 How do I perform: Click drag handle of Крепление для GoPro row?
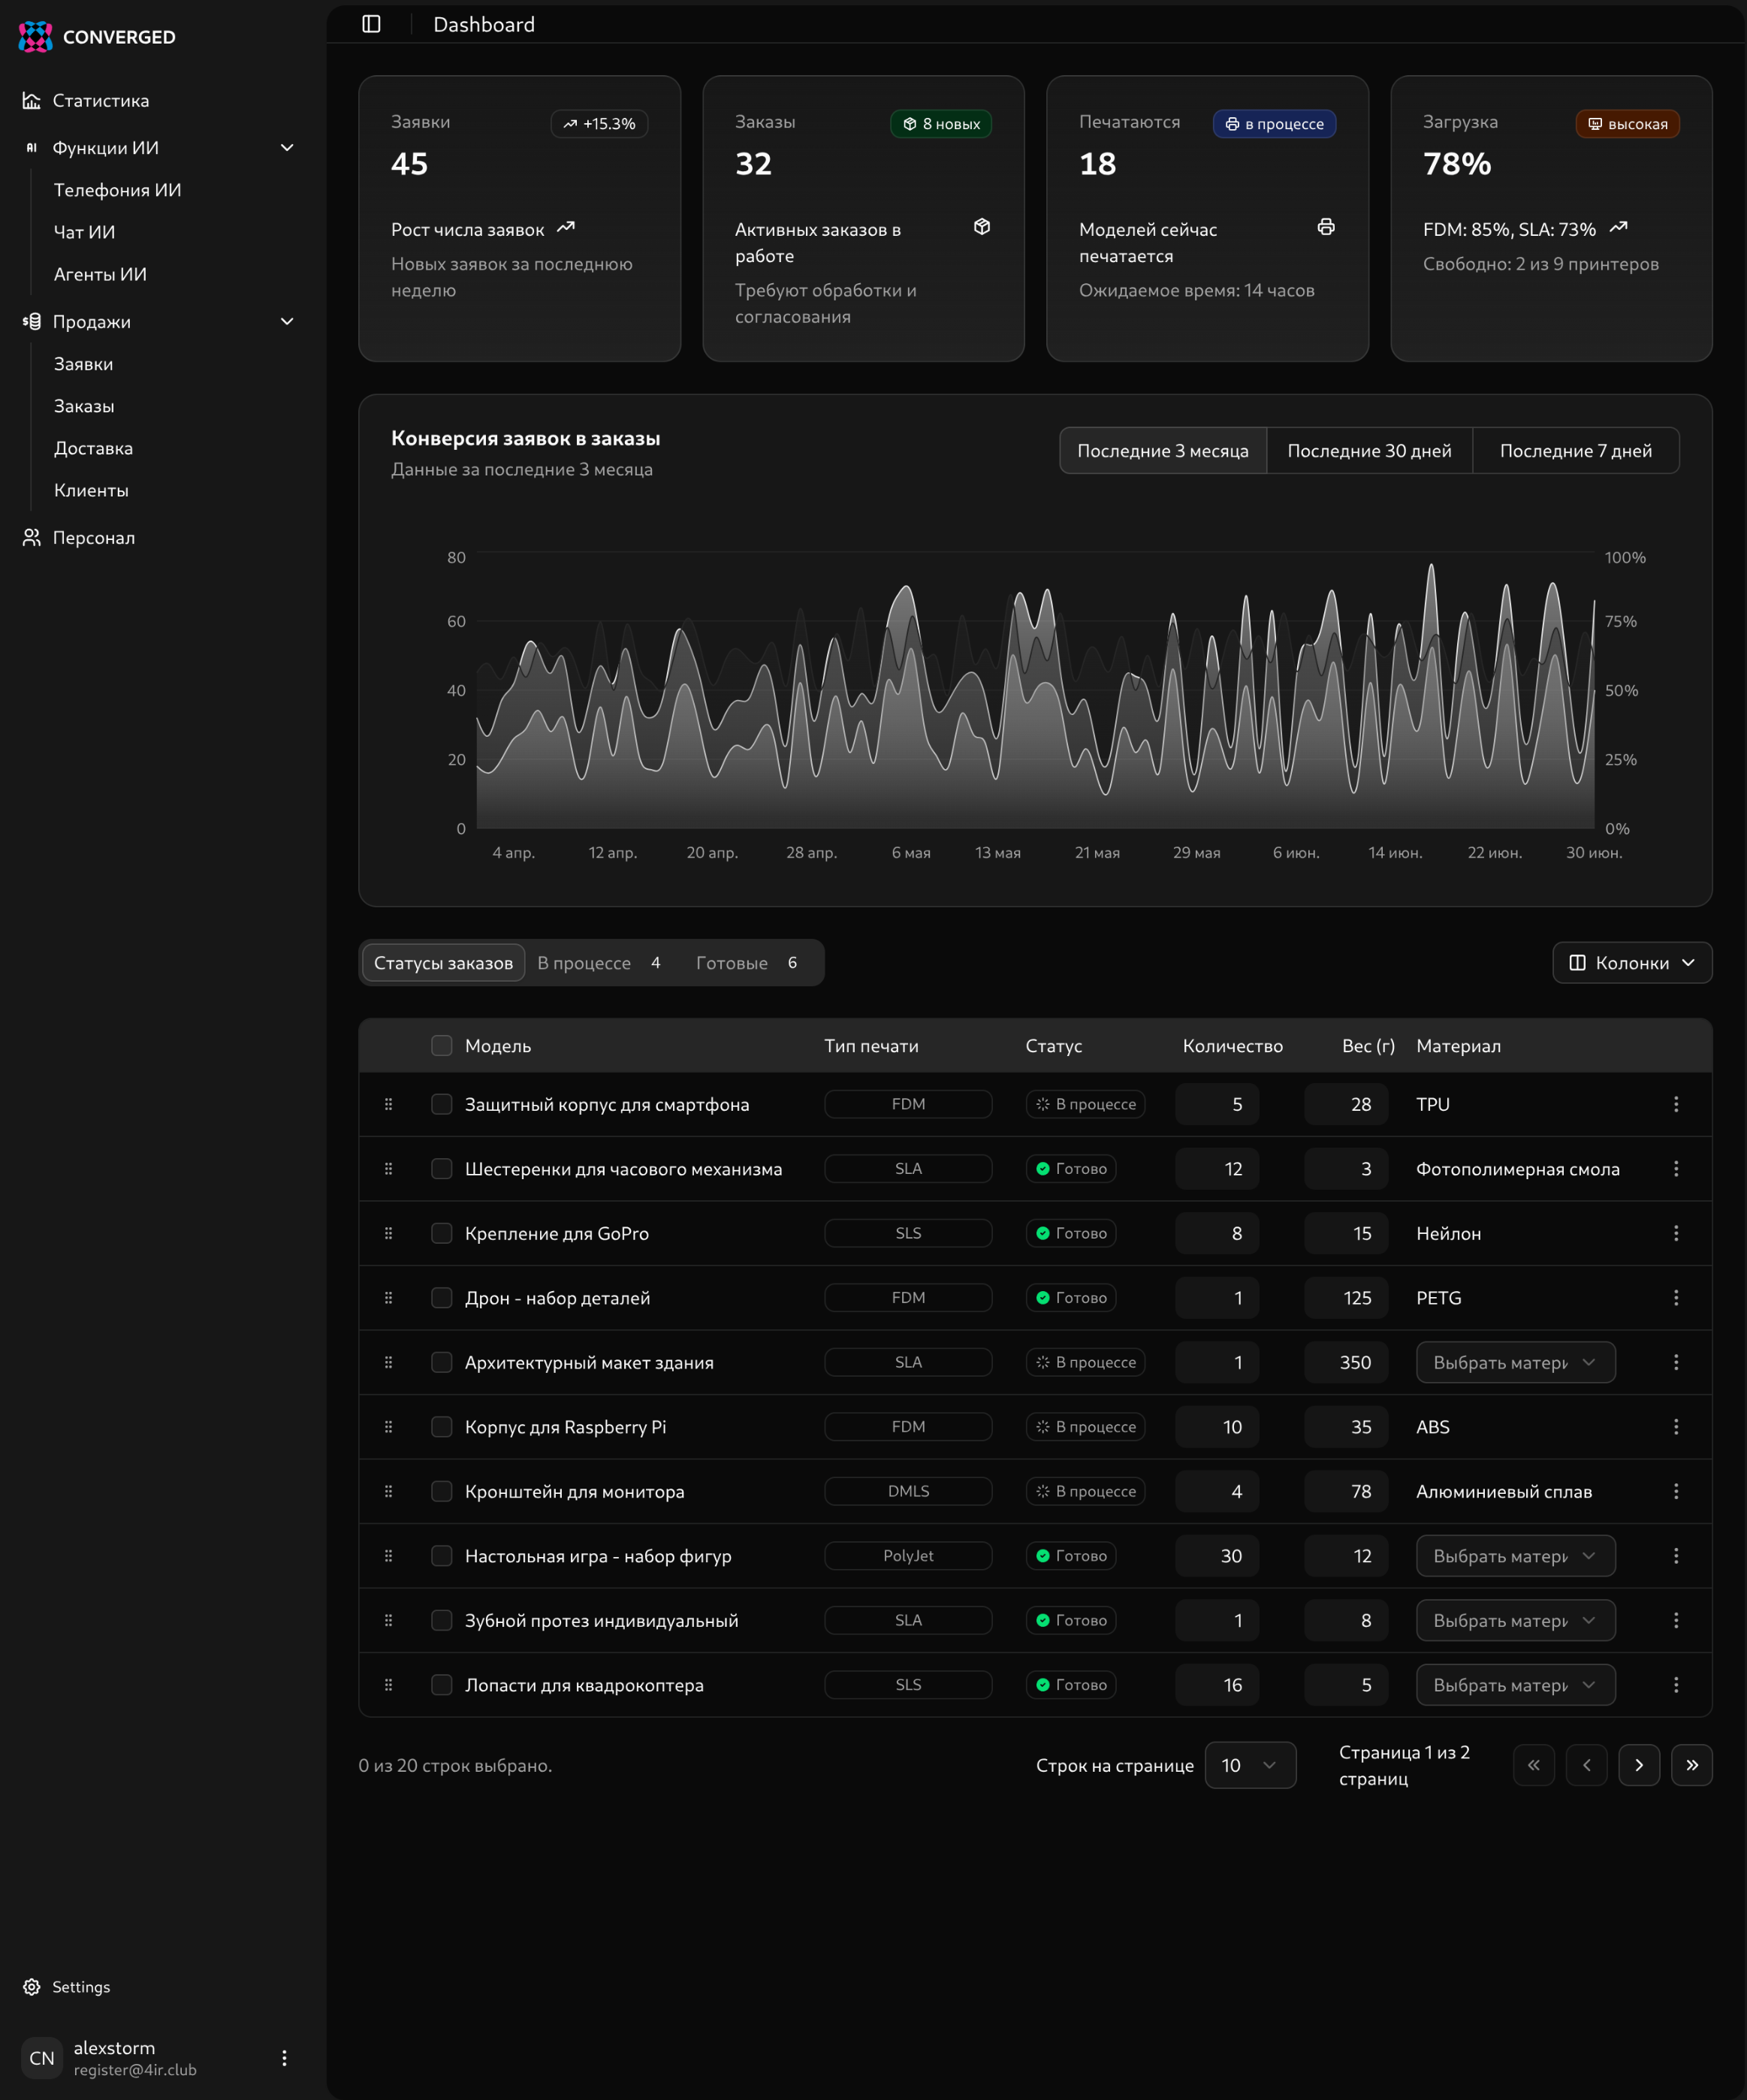[388, 1233]
